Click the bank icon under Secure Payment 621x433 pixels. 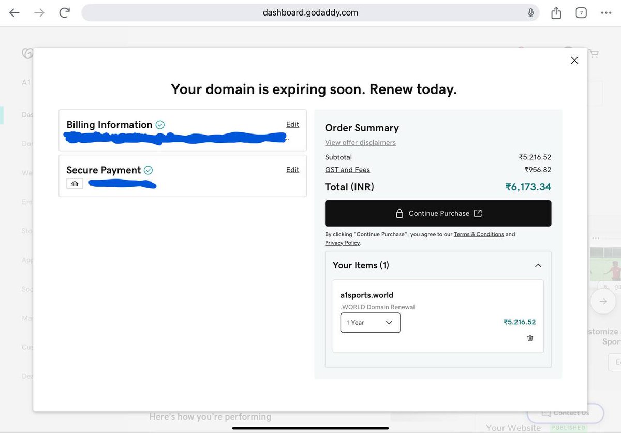pos(75,184)
